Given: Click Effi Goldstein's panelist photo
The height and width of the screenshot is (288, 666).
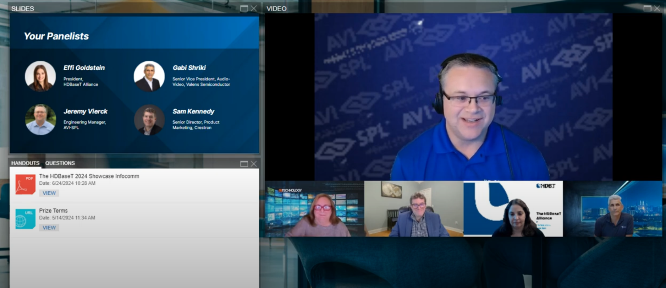Looking at the screenshot, I should pos(40,76).
